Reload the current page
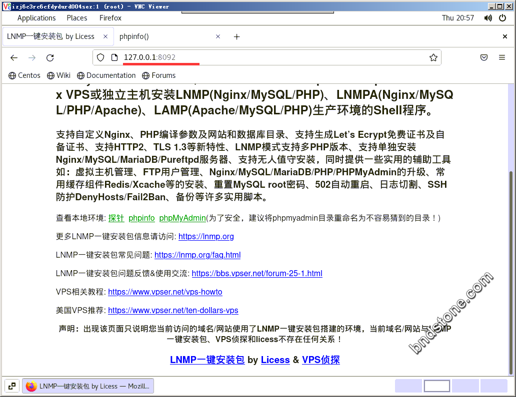This screenshot has width=516, height=397. coord(50,58)
